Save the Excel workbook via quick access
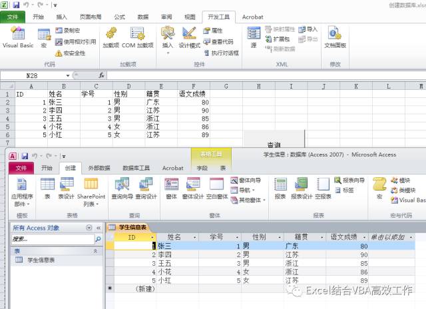This screenshot has width=426, height=309. coord(16,5)
